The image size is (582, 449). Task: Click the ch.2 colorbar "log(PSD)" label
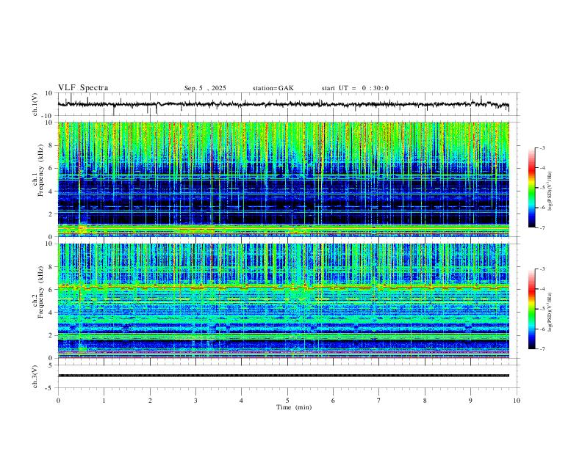point(550,312)
